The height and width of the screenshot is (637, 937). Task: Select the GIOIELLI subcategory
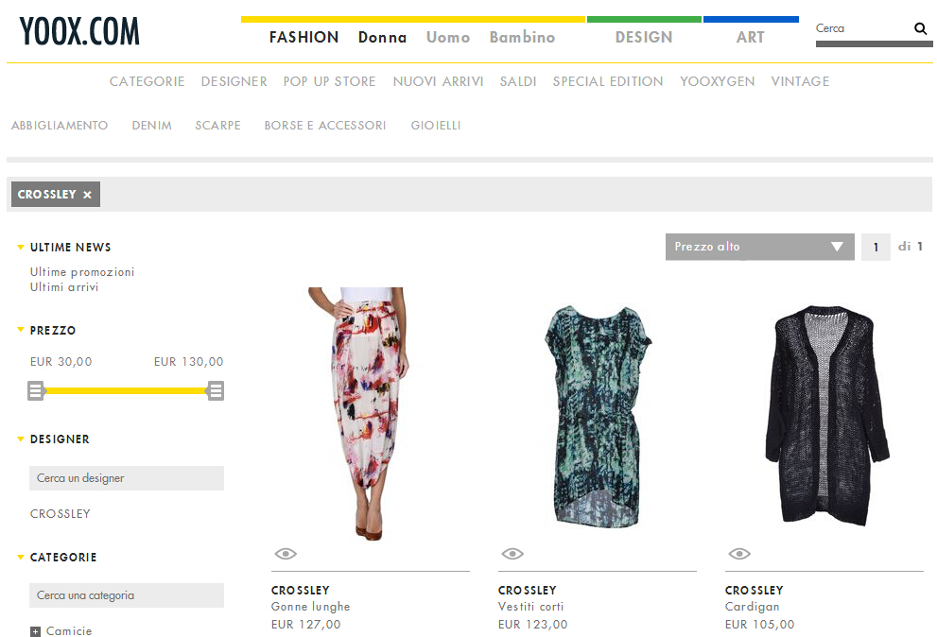pyautogui.click(x=436, y=126)
